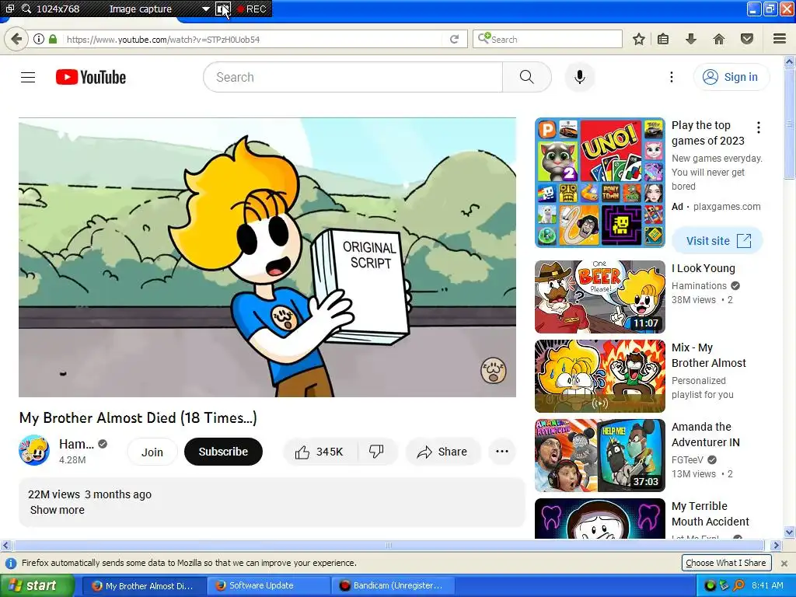Show site information icon in URL bar
The height and width of the screenshot is (597, 796).
pyautogui.click(x=39, y=39)
